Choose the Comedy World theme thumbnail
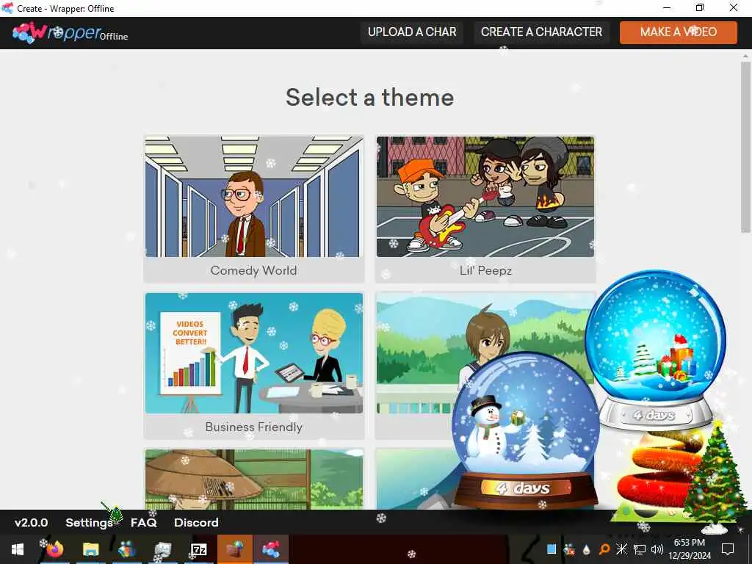This screenshot has width=752, height=564. (x=253, y=197)
